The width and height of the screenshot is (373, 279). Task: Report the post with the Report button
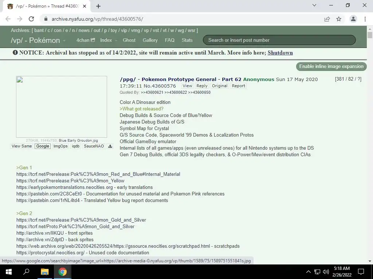tap(238, 86)
